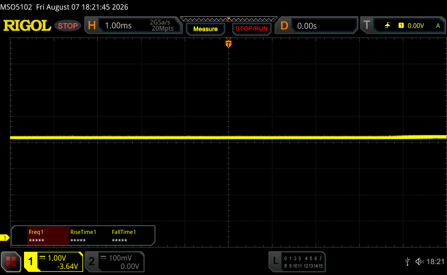Image resolution: width=447 pixels, height=275 pixels.
Task: Click the orange trigger position T marker
Action: click(x=228, y=43)
